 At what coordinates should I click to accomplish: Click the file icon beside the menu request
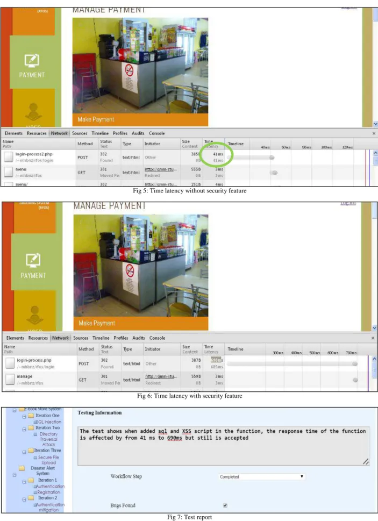click(9, 172)
